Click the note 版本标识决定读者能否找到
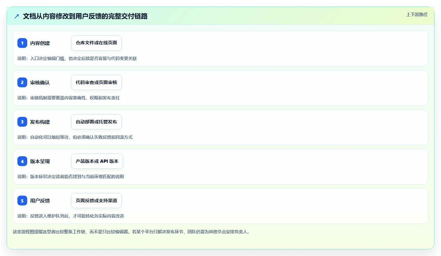 (x=70, y=177)
